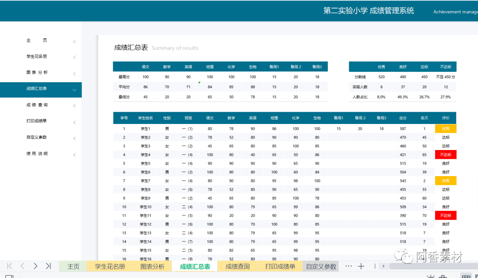Select 成绩查询 in the left sidebar

tap(37, 105)
